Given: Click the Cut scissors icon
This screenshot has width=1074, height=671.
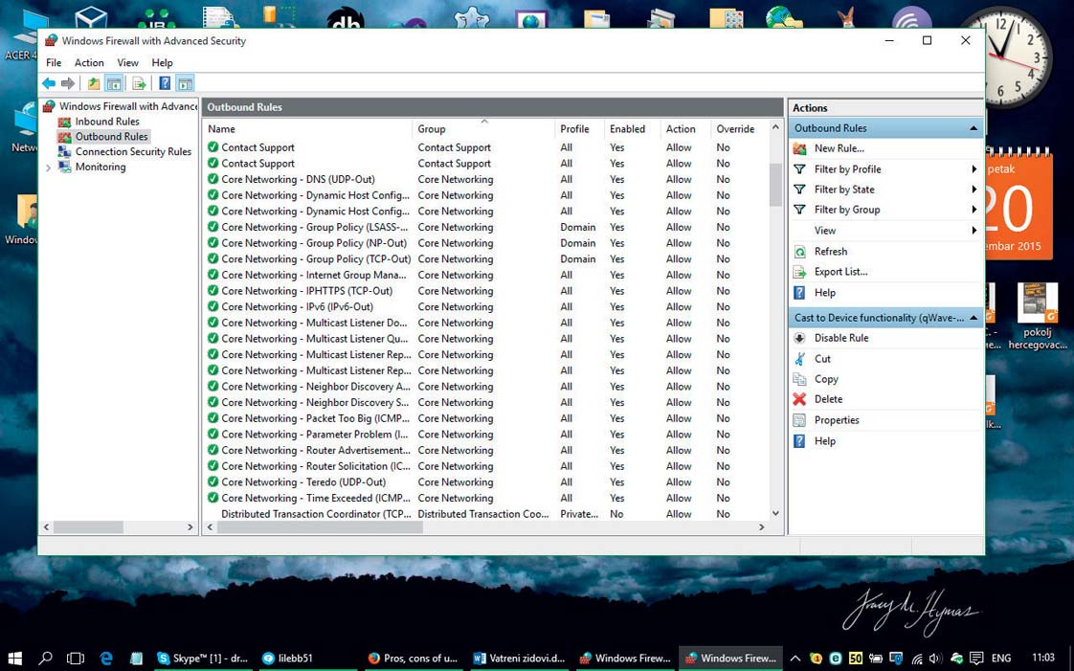Looking at the screenshot, I should pyautogui.click(x=799, y=359).
